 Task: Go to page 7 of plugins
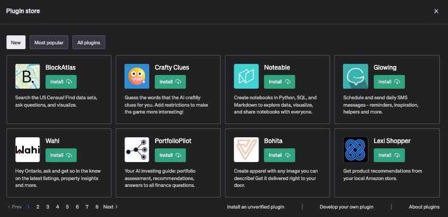pos(87,207)
